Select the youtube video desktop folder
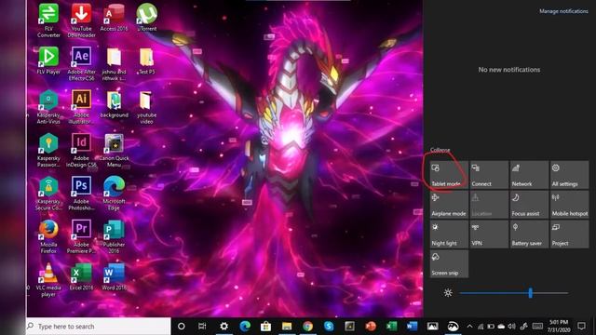This screenshot has width=596, height=335. 147,107
